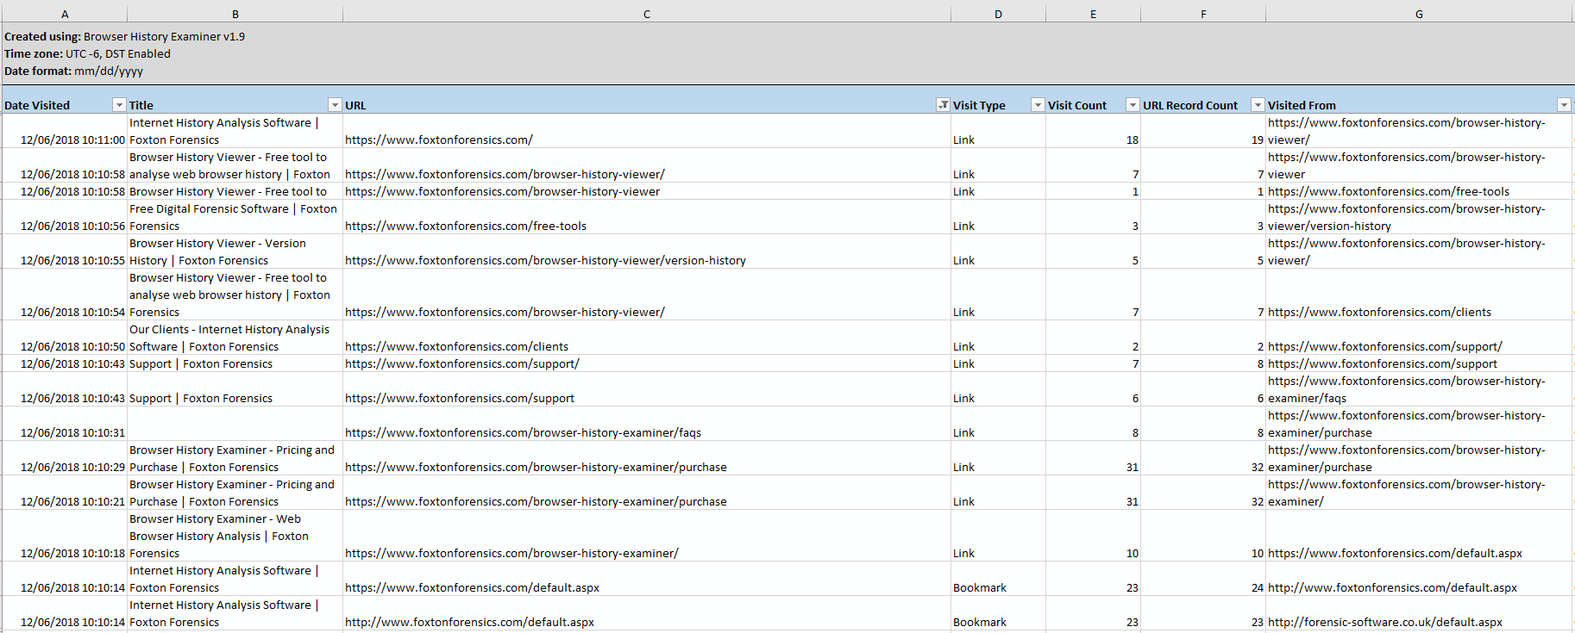Image resolution: width=1575 pixels, height=633 pixels.
Task: Select date cell 12/06/2018 10:10:18
Action: coord(65,536)
